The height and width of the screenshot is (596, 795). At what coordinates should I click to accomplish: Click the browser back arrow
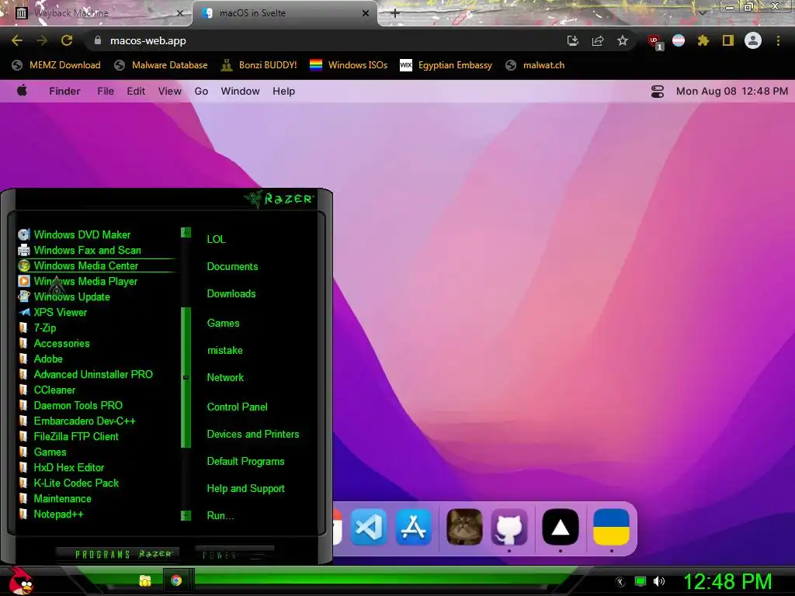point(17,40)
